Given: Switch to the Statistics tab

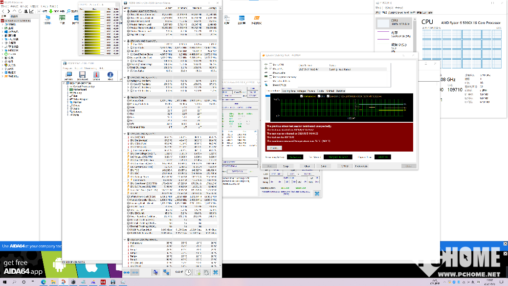Looking at the screenshot, I should coord(340,91).
